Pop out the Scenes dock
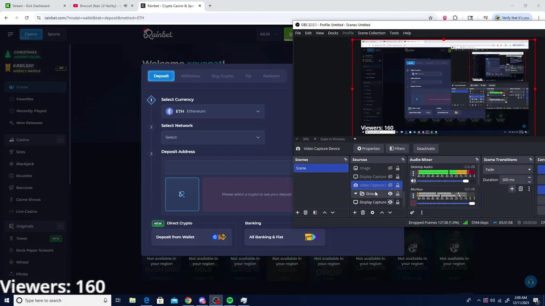 346,160
